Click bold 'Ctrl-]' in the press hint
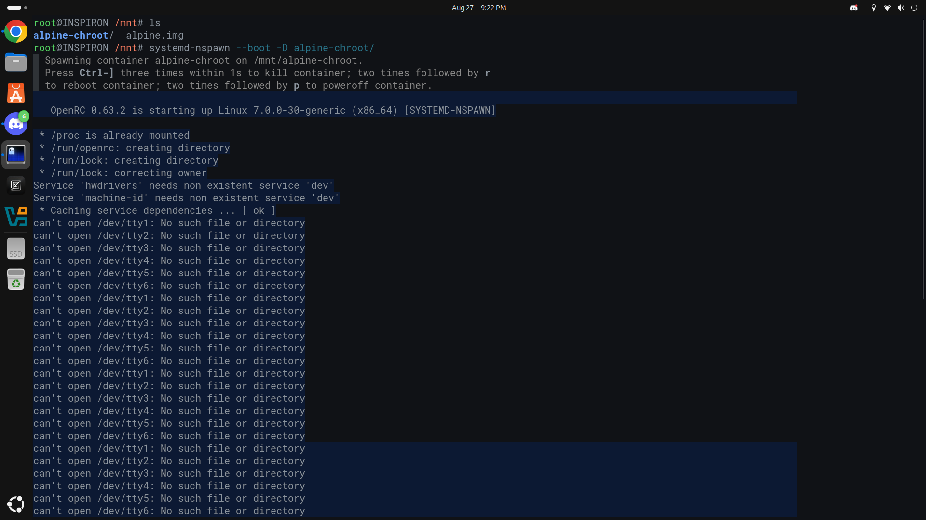 [x=97, y=73]
